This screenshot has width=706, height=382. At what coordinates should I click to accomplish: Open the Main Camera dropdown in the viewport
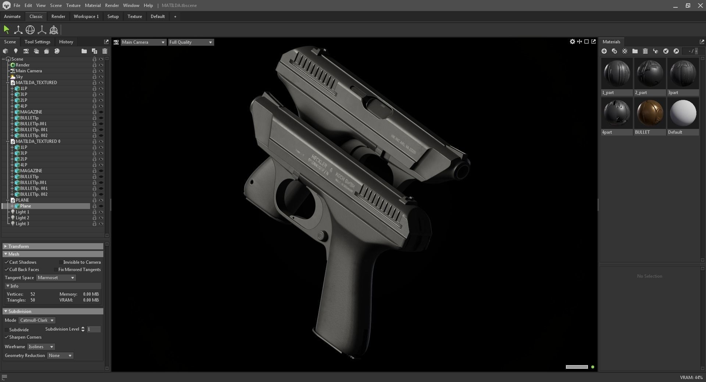click(x=143, y=42)
